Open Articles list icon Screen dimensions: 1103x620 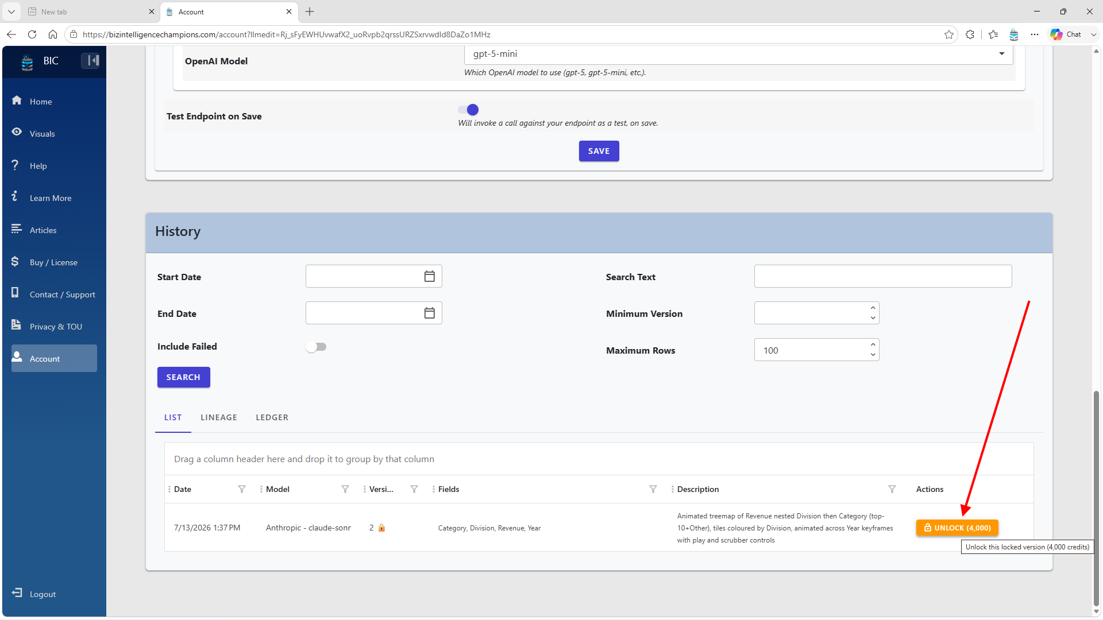click(x=17, y=228)
